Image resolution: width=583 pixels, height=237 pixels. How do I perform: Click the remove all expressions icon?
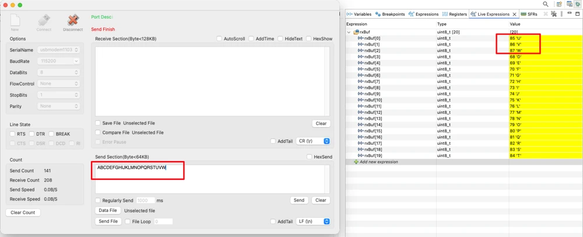pyautogui.click(x=554, y=14)
